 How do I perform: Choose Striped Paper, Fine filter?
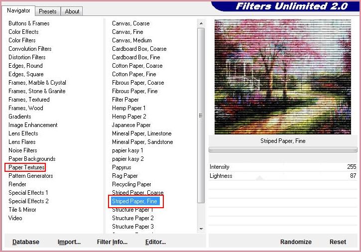point(134,201)
